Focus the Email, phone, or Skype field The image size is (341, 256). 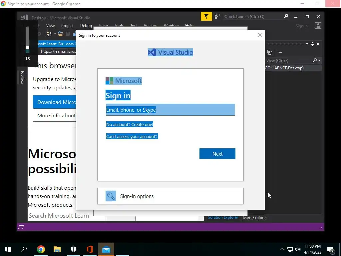coord(170,110)
